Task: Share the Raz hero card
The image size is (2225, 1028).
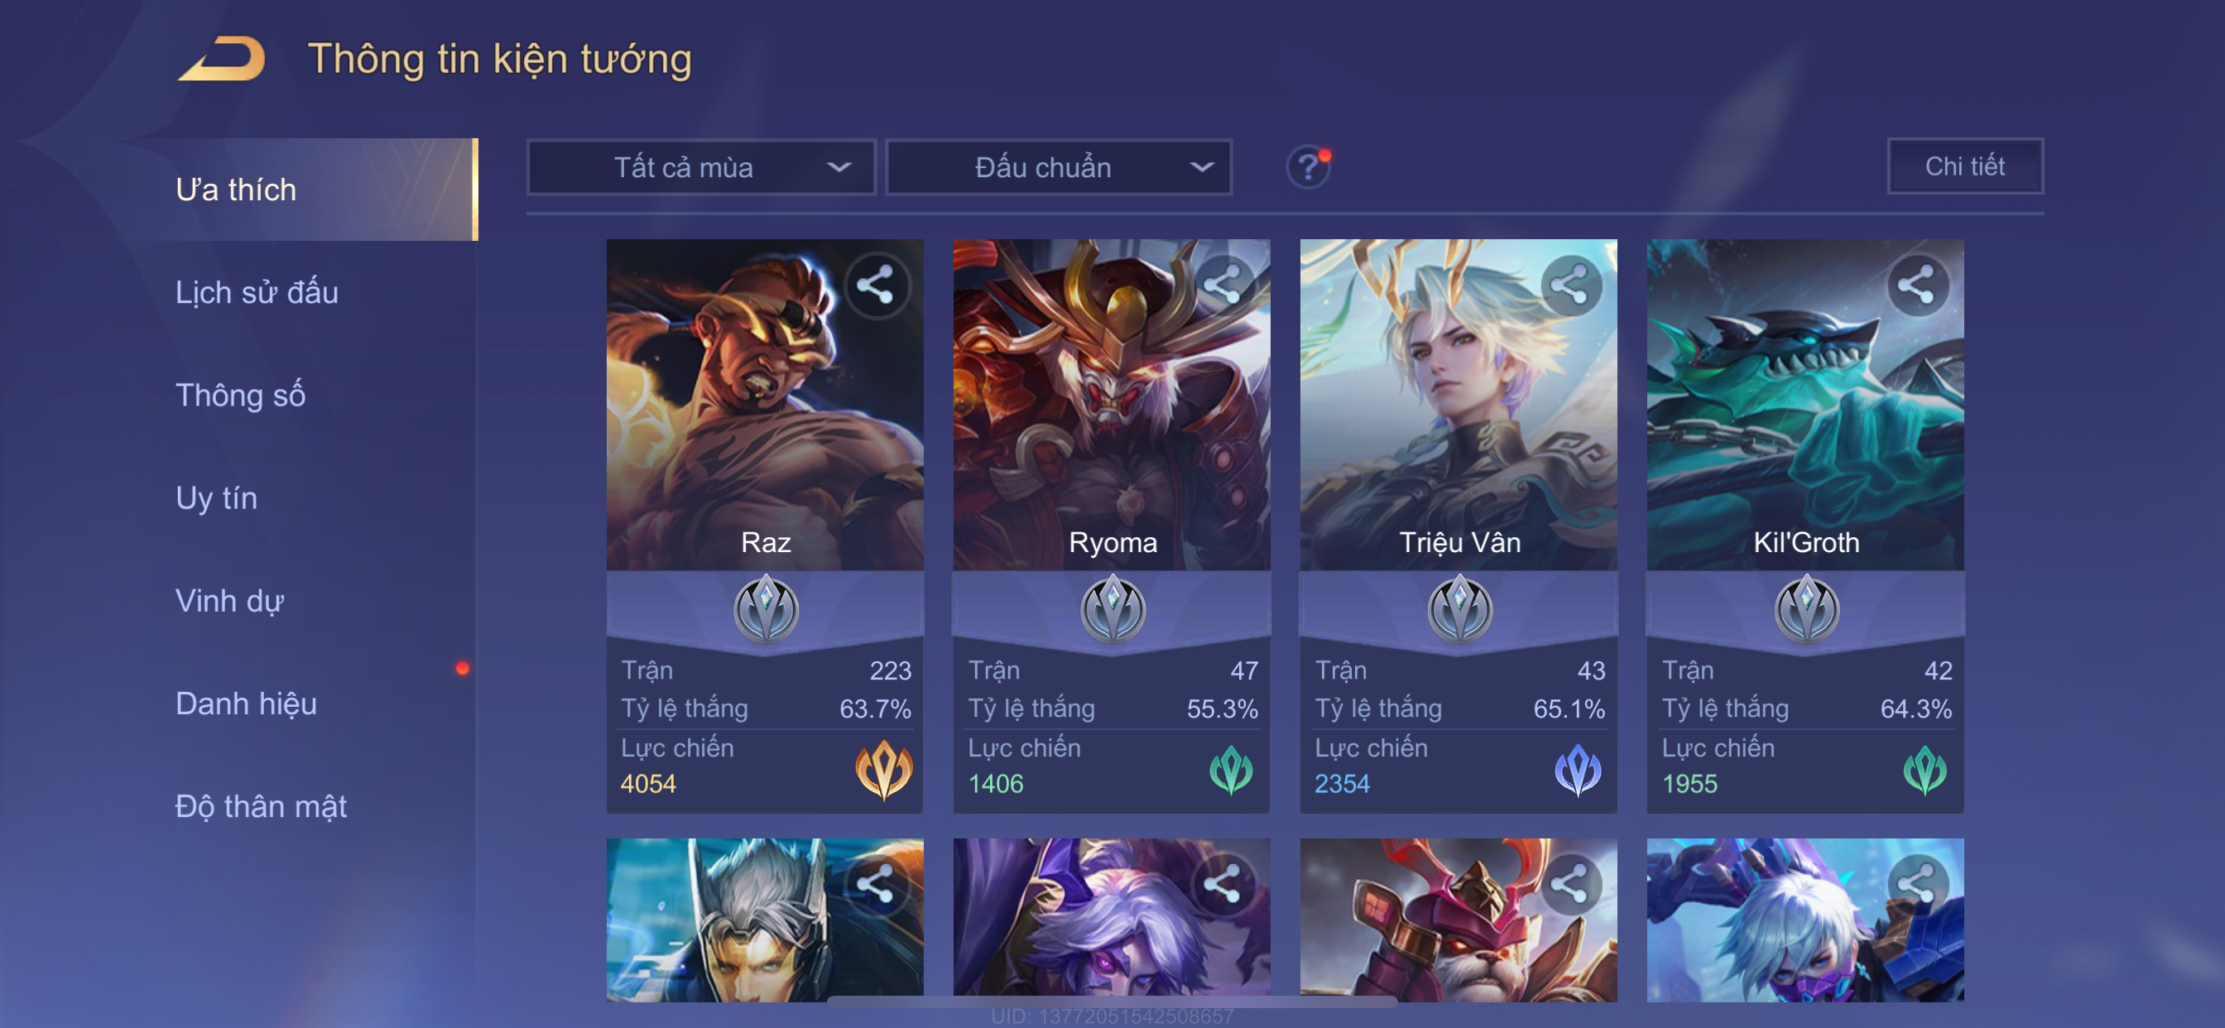Action: (877, 285)
